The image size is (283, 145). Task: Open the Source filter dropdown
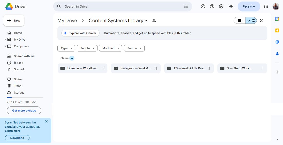(134, 48)
